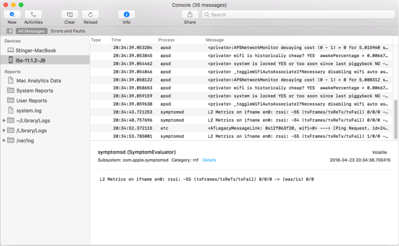The height and width of the screenshot is (246, 399).
Task: Click the System Reports folder icon
Action: 10,90
